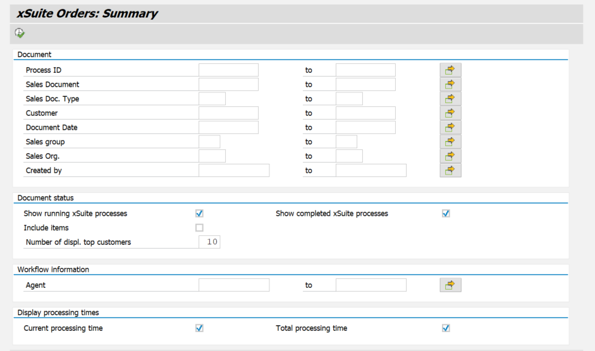595x351 pixels.
Task: Focus the Sales Document from field
Action: pyautogui.click(x=228, y=84)
